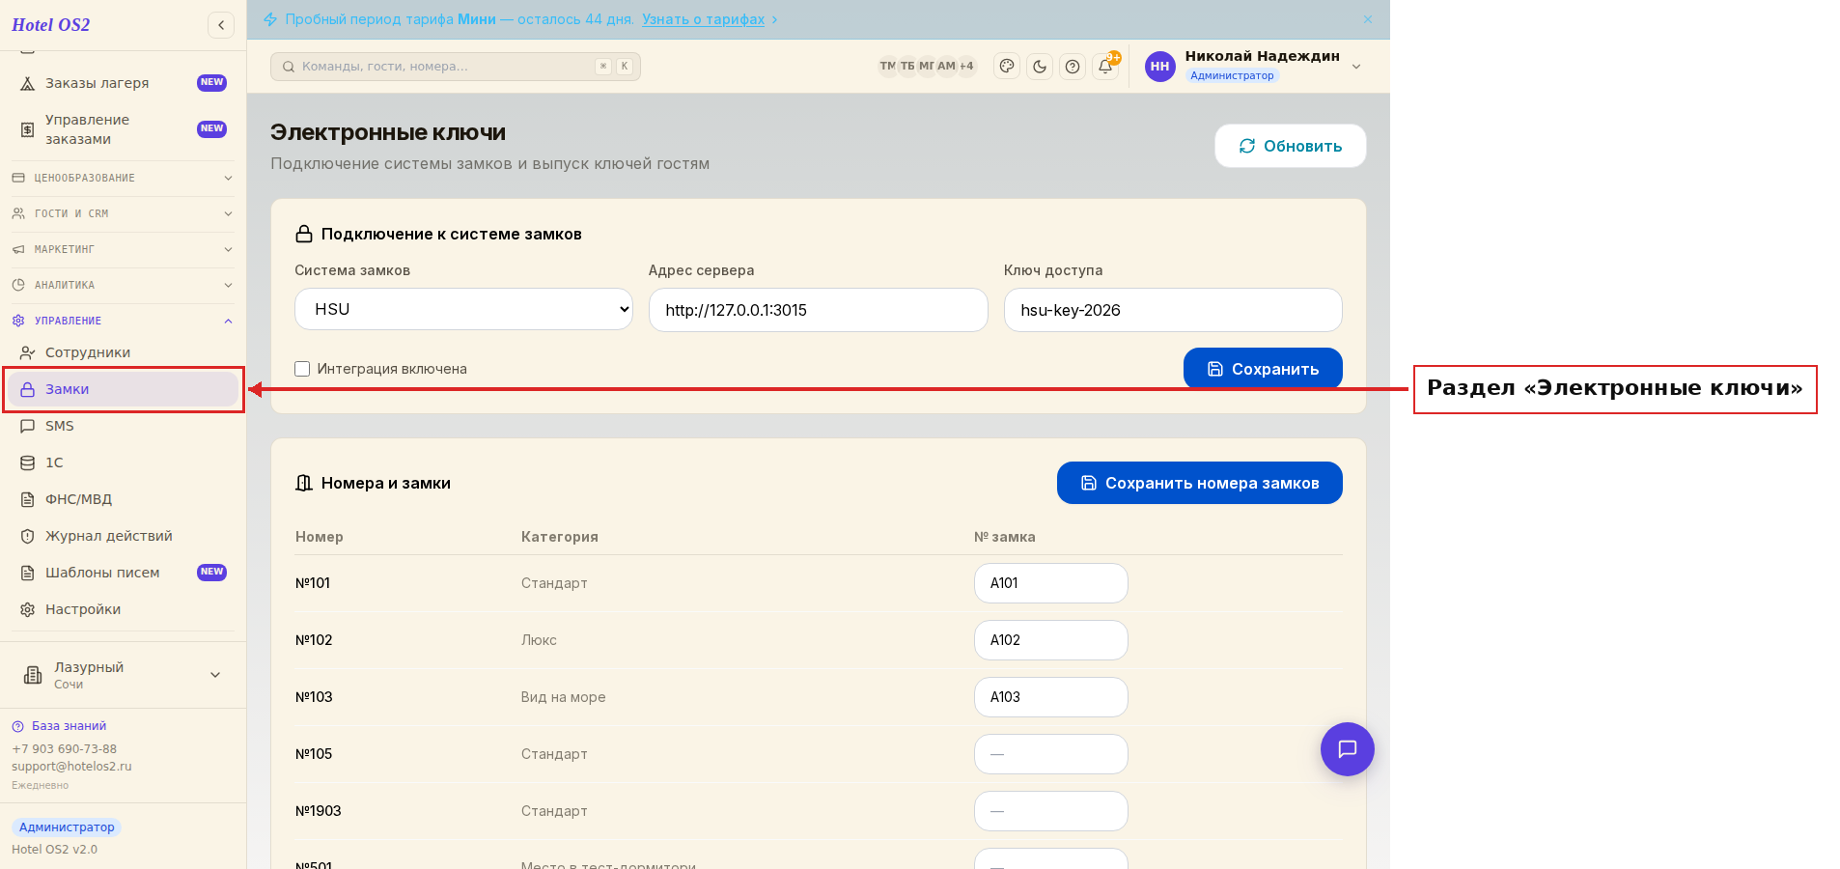The width and height of the screenshot is (1840, 869).
Task: Expand the Аналитика sidebar section
Action: pyautogui.click(x=123, y=285)
